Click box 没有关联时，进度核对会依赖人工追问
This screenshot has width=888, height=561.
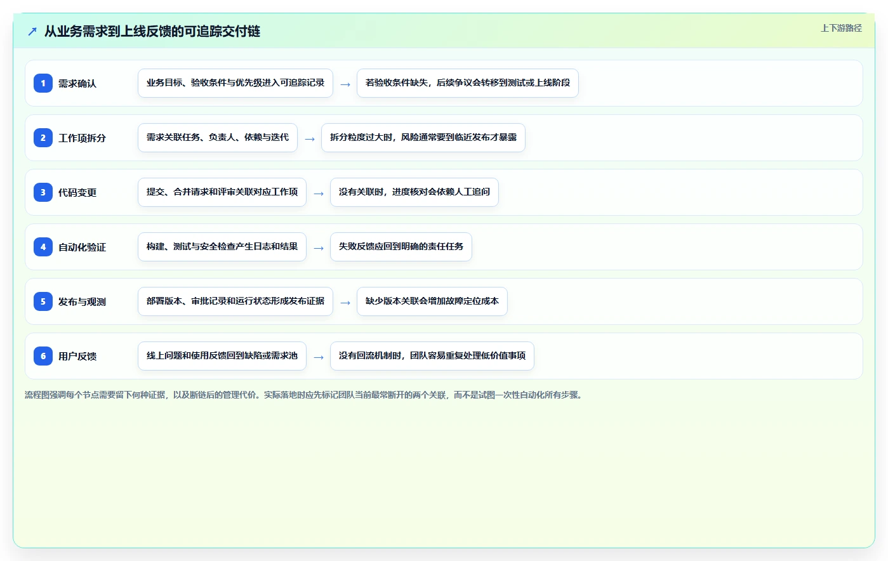pyautogui.click(x=414, y=192)
